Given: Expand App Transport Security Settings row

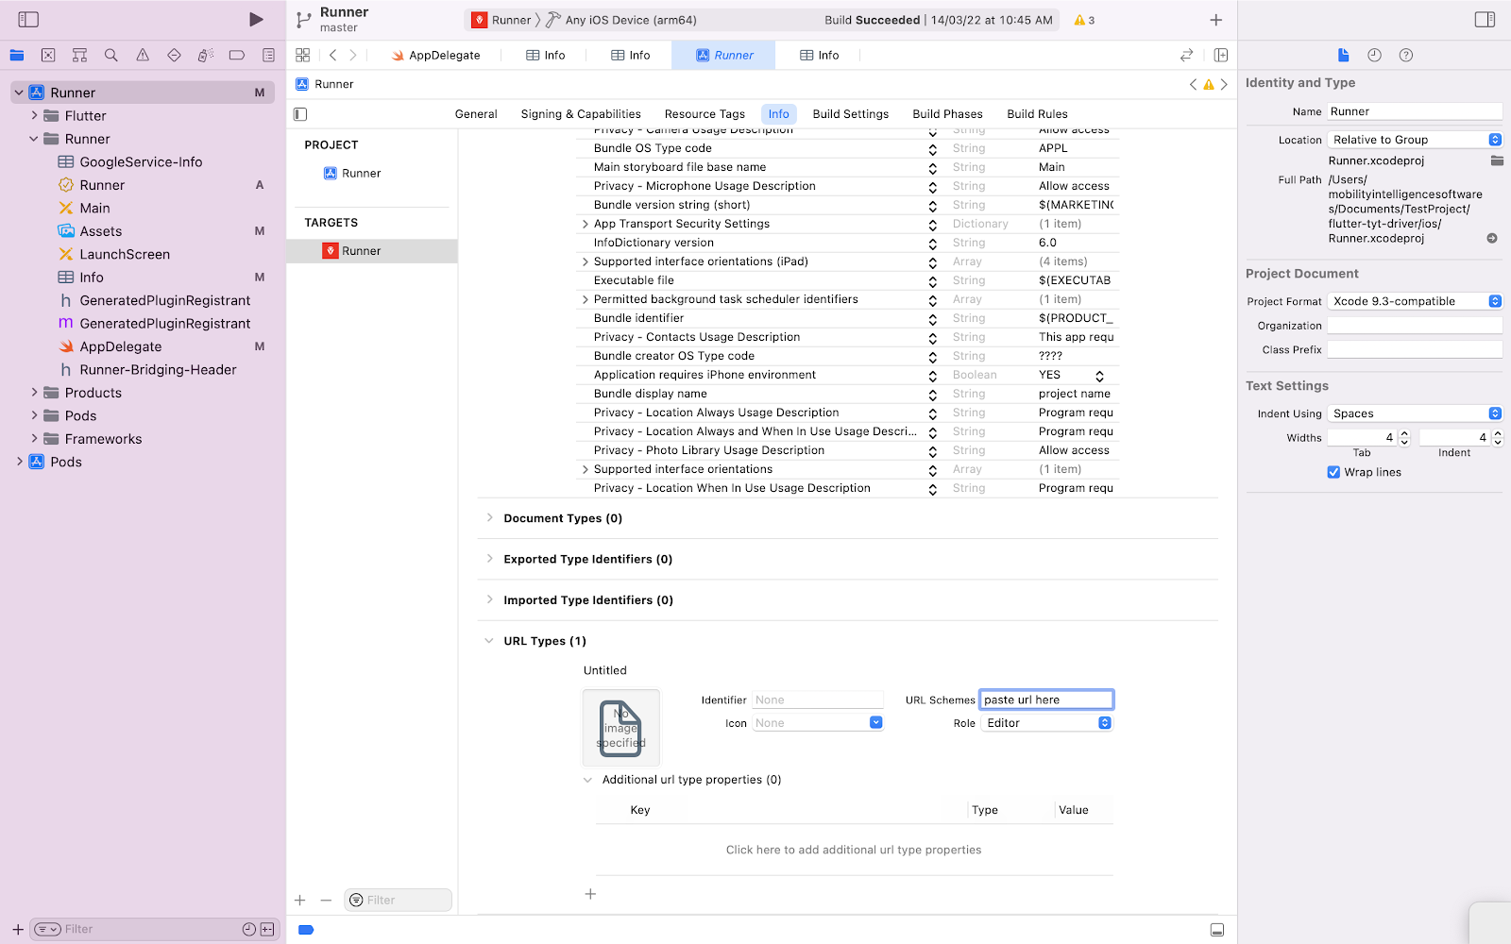Looking at the screenshot, I should (585, 224).
